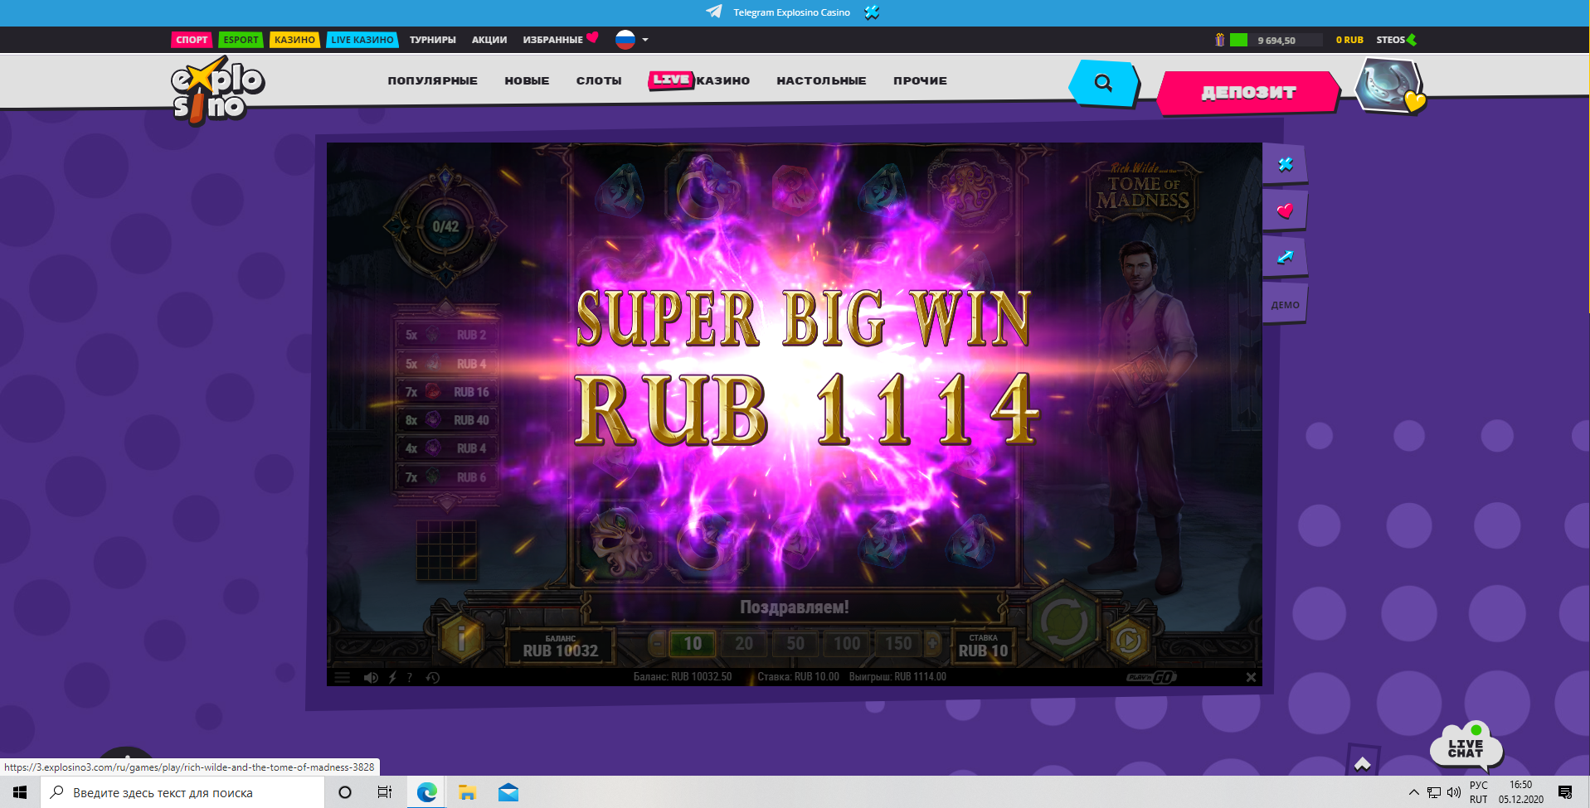This screenshot has height=808, width=1590.
Task: Toggle fast play lightning icon
Action: pos(391,677)
